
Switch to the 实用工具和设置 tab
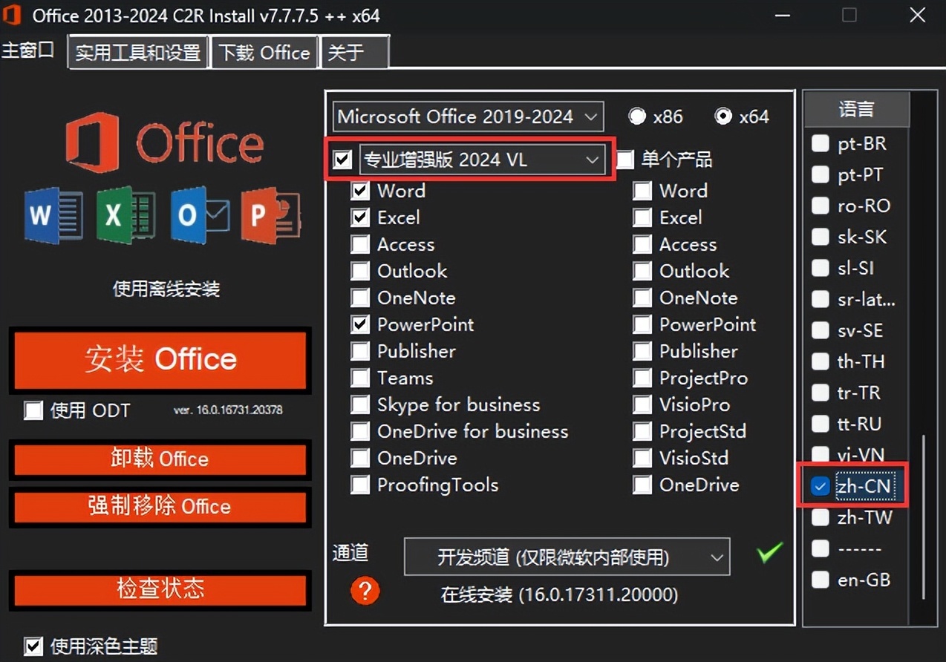click(x=138, y=52)
